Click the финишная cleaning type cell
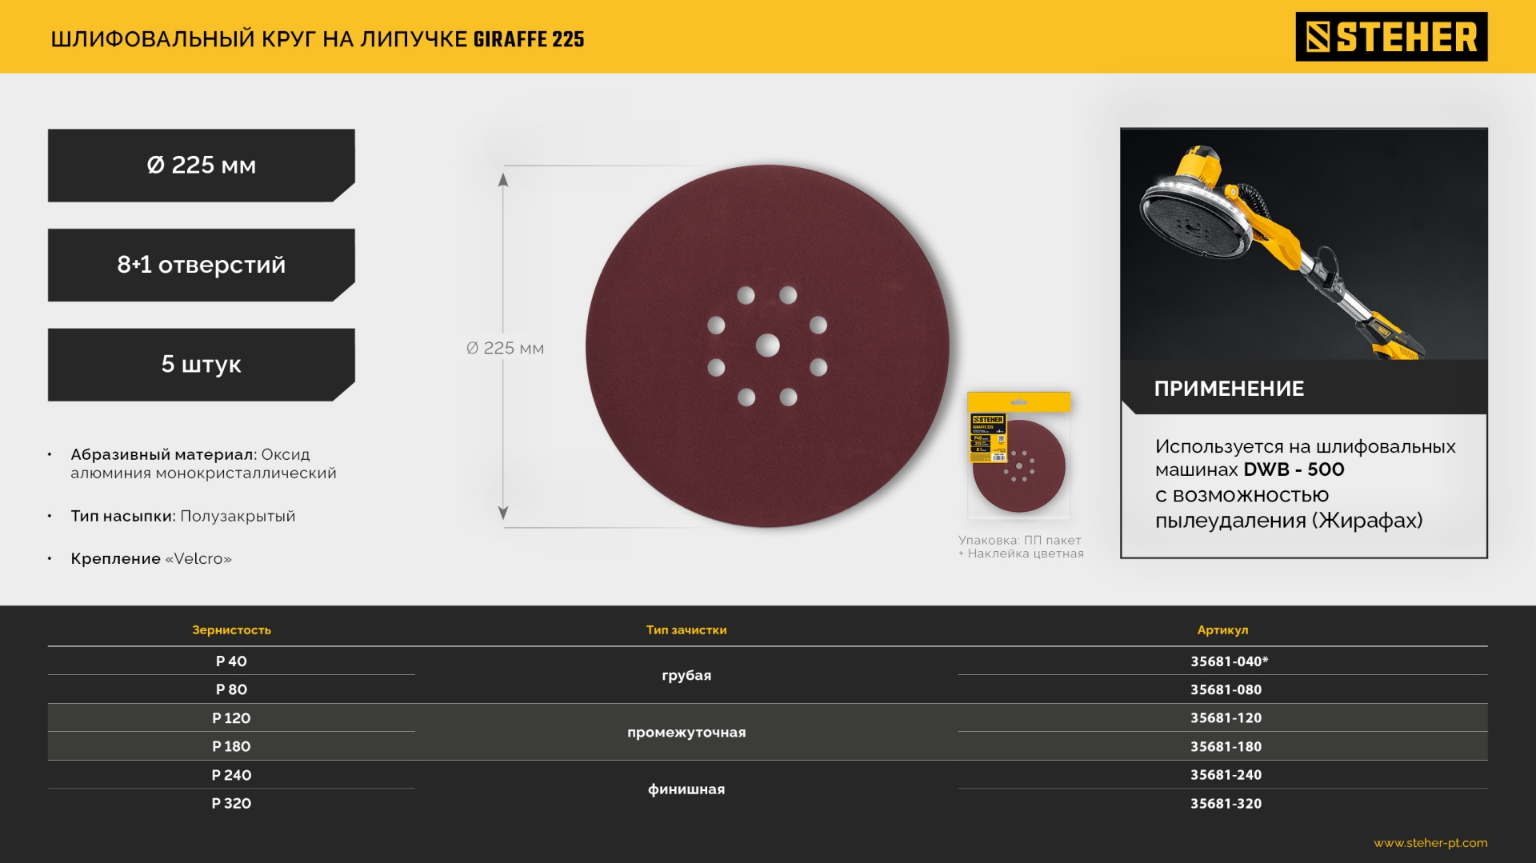The width and height of the screenshot is (1536, 863). (686, 789)
